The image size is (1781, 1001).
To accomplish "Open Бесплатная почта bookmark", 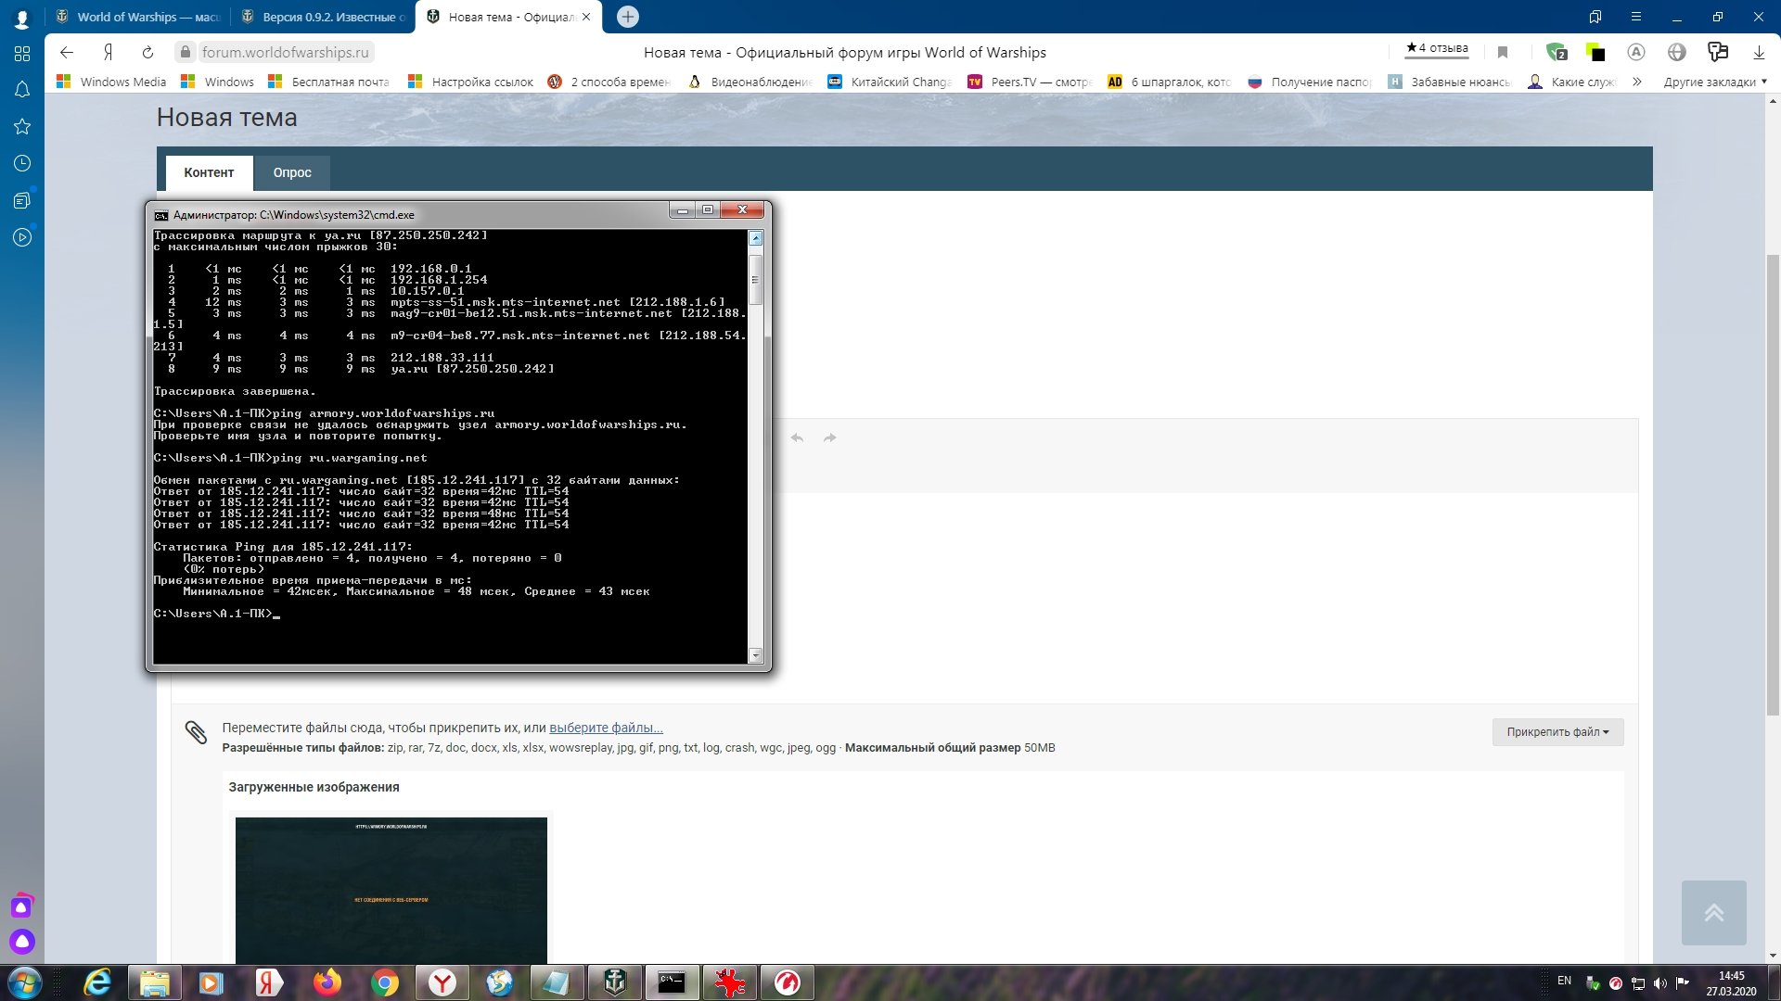I will tap(329, 82).
